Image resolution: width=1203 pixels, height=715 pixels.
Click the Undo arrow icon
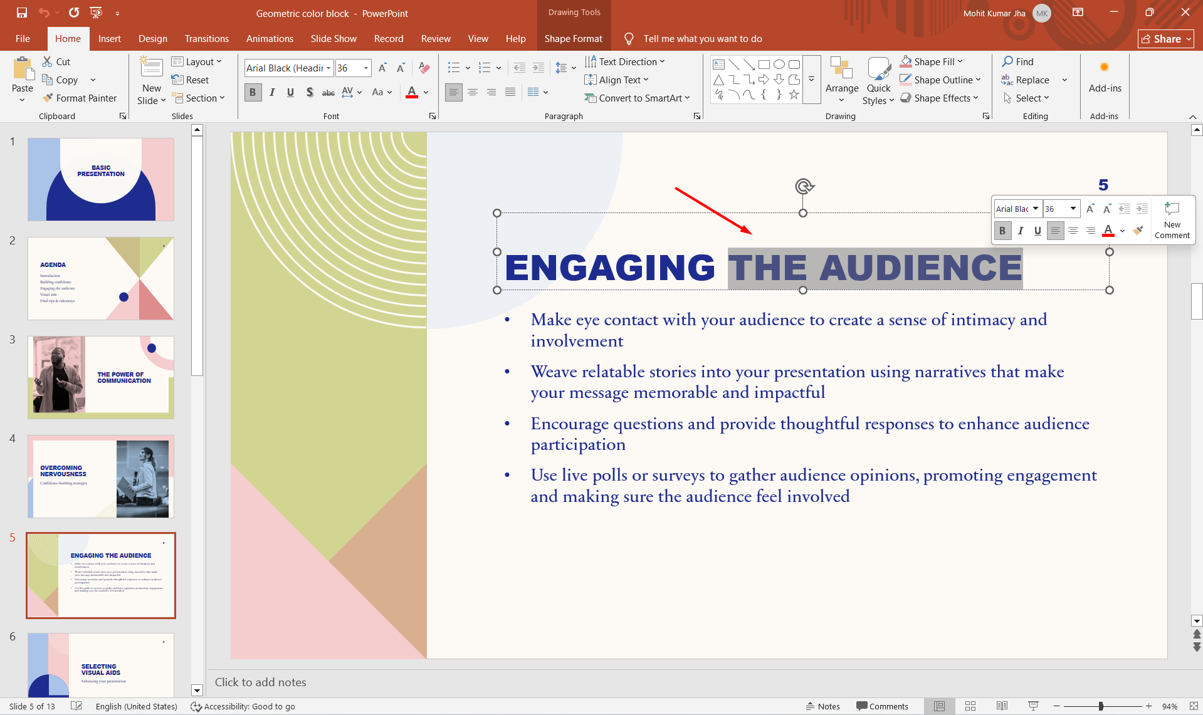pyautogui.click(x=43, y=13)
